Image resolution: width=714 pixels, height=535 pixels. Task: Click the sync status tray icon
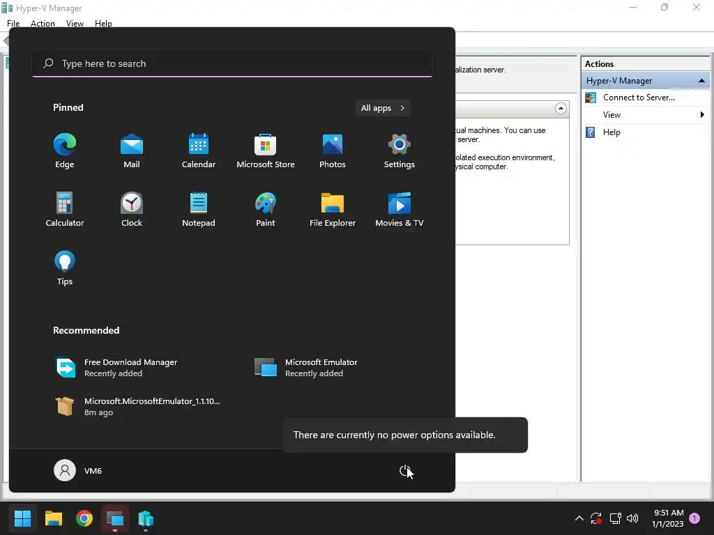pyautogui.click(x=596, y=518)
